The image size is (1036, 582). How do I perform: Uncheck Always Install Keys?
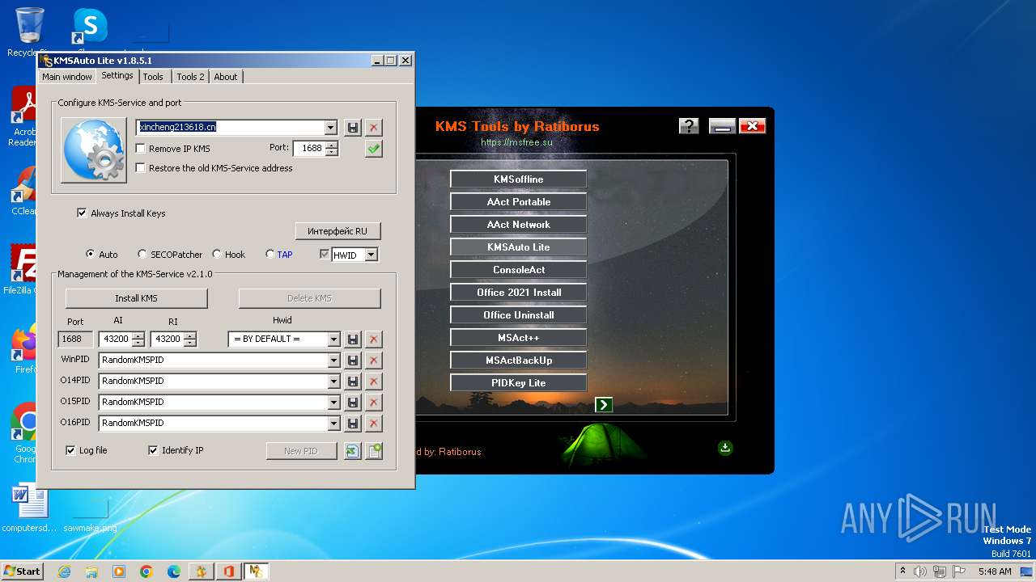(82, 213)
